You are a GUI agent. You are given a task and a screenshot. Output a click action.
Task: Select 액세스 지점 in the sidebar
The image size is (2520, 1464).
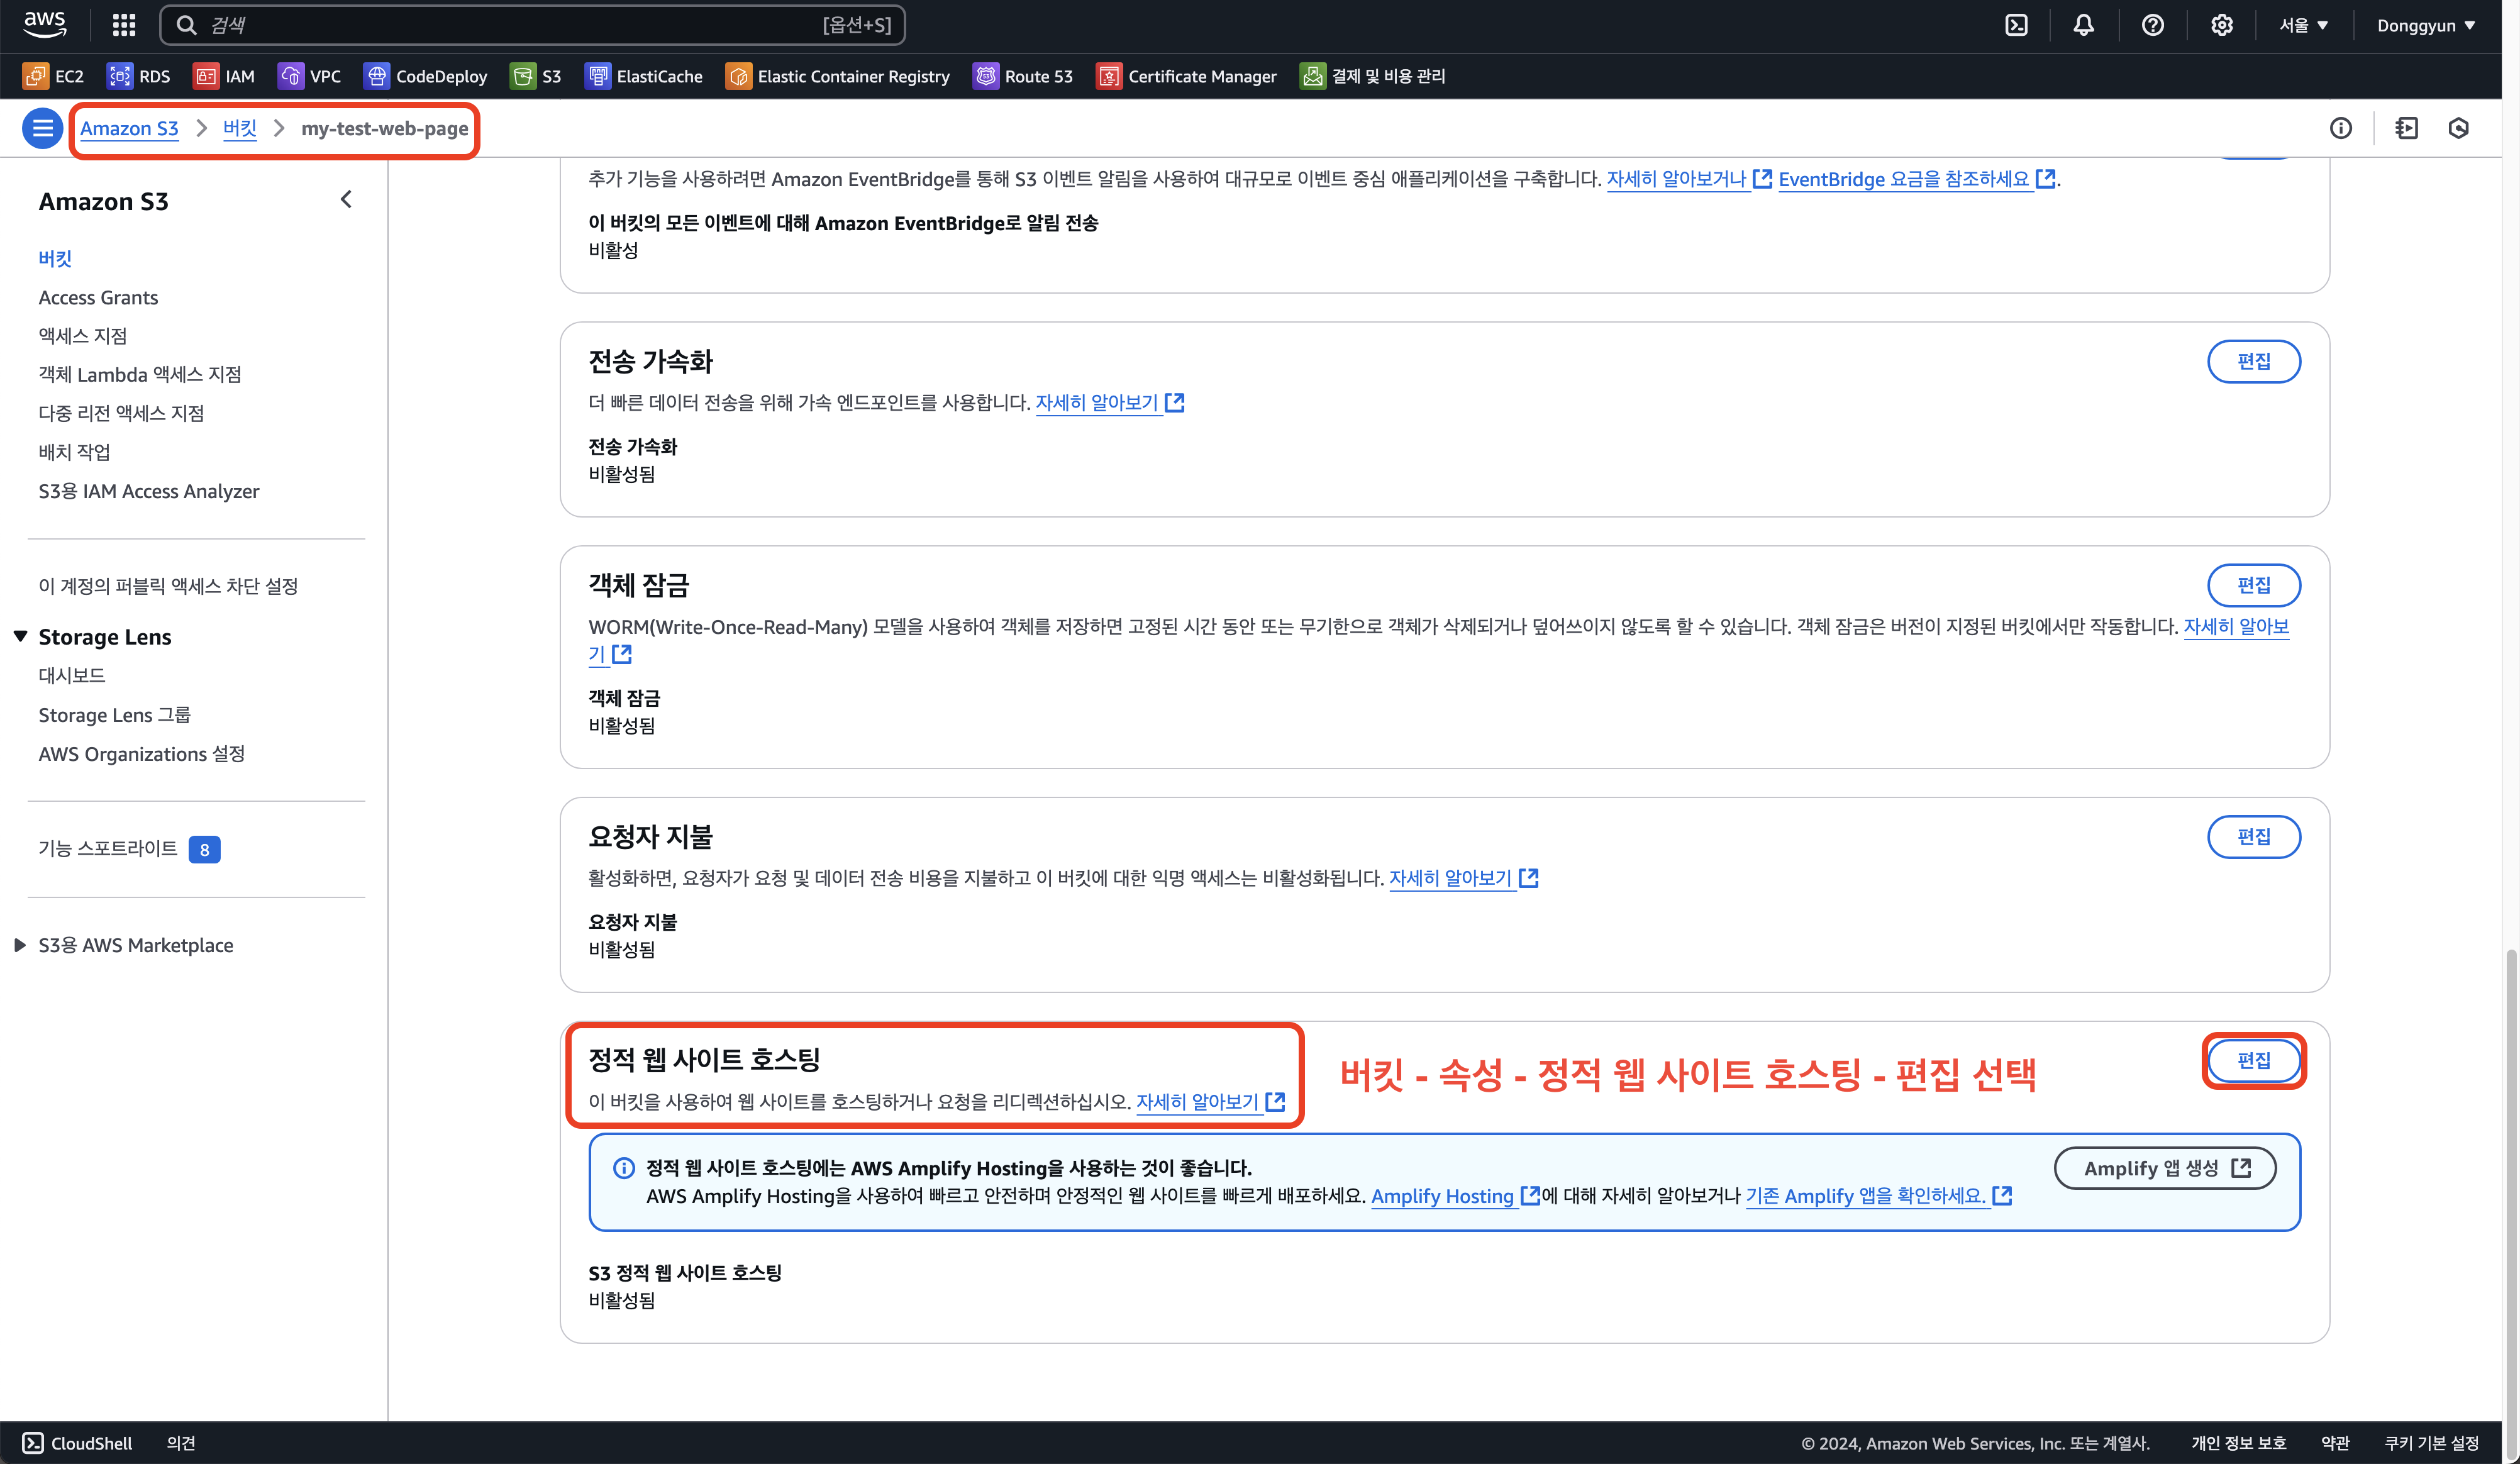(x=83, y=336)
